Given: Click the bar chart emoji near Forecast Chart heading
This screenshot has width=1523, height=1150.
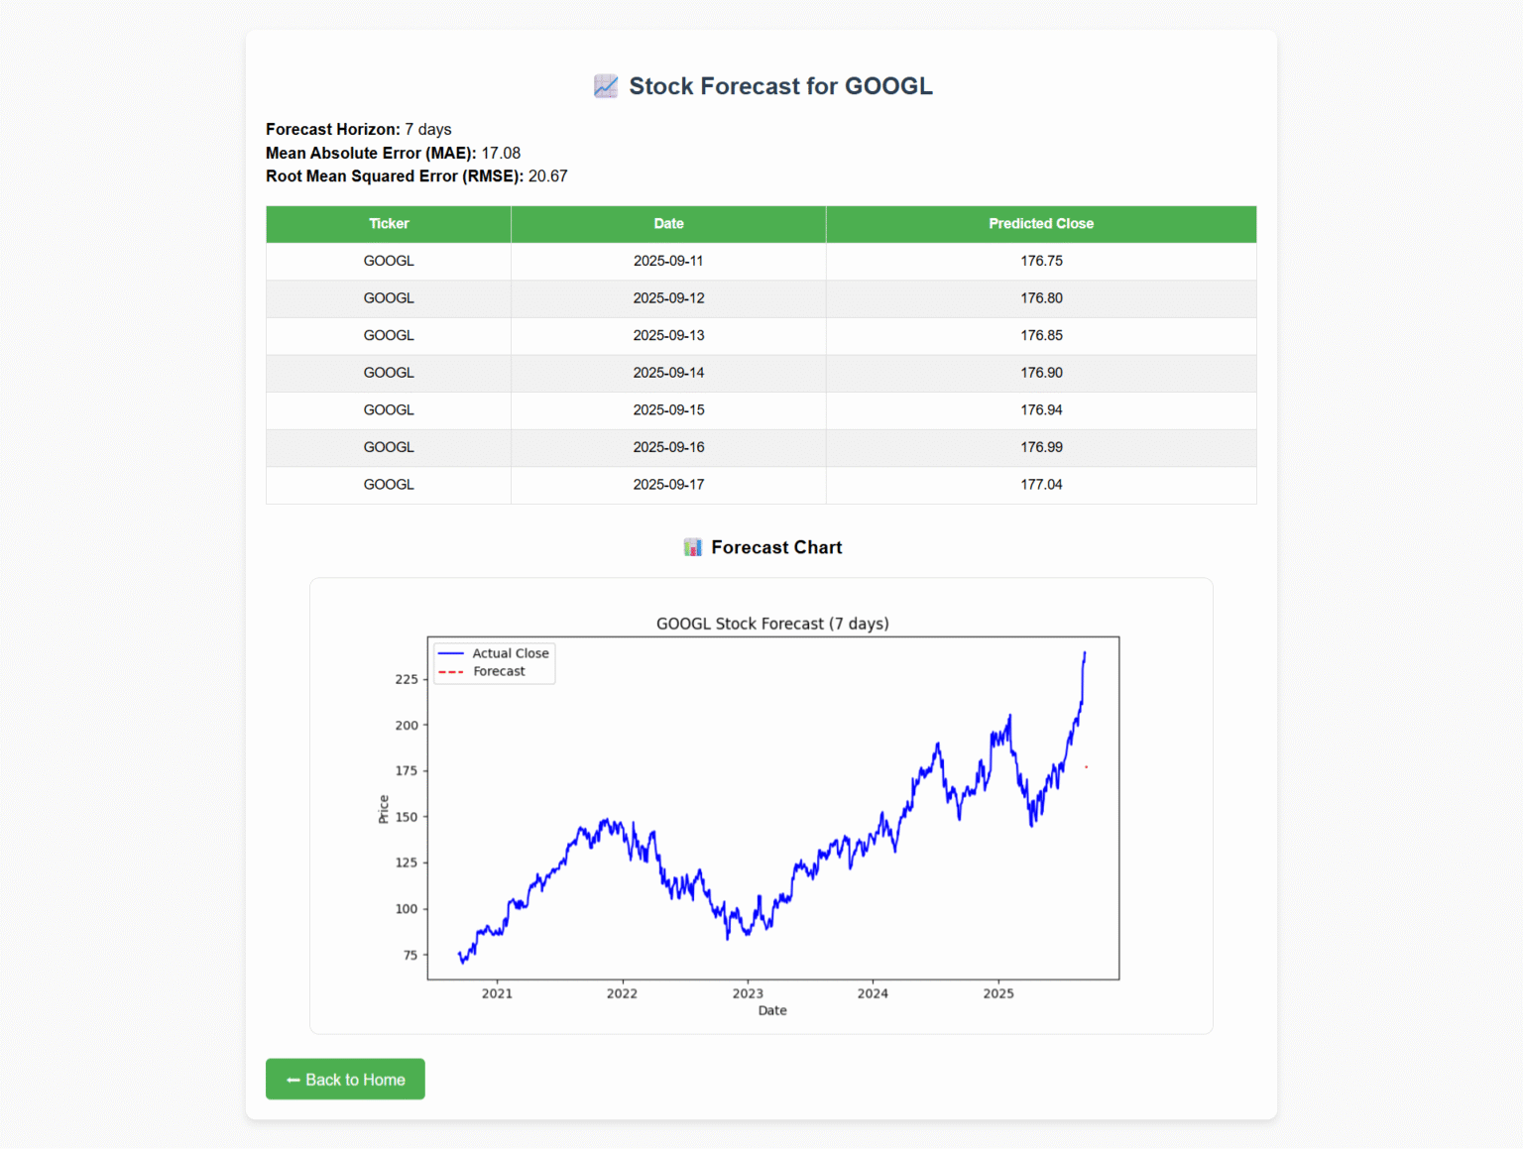Looking at the screenshot, I should [x=691, y=546].
